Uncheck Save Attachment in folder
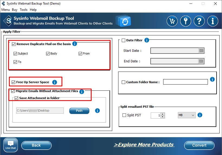This screenshot has width=222, height=155. 17,98
